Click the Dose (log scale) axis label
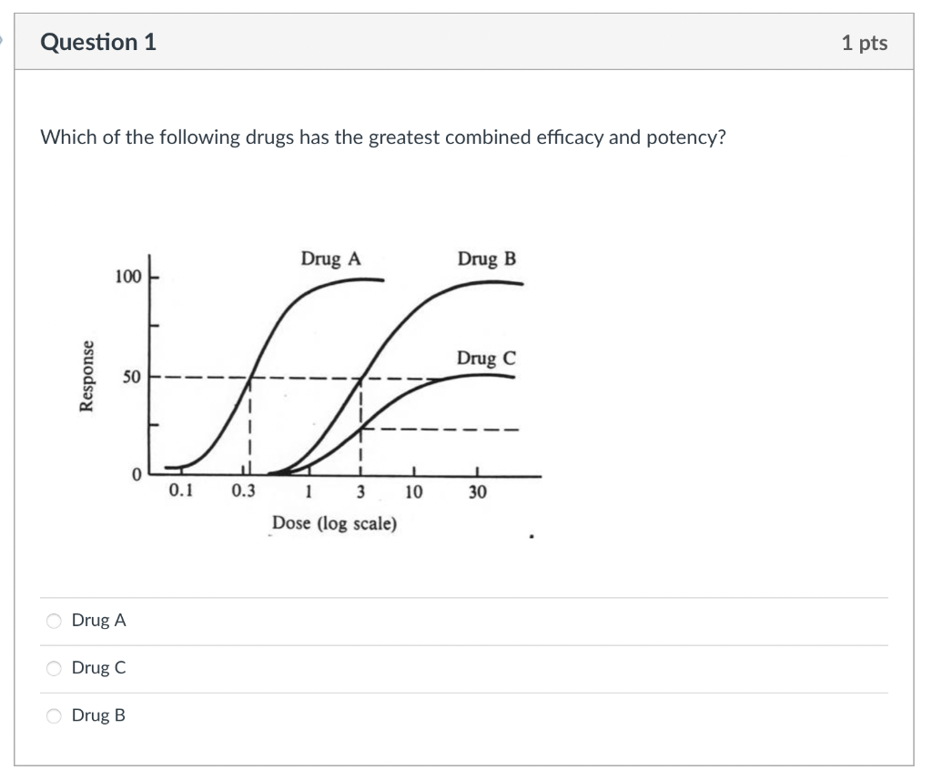The height and width of the screenshot is (780, 932). coord(334,524)
